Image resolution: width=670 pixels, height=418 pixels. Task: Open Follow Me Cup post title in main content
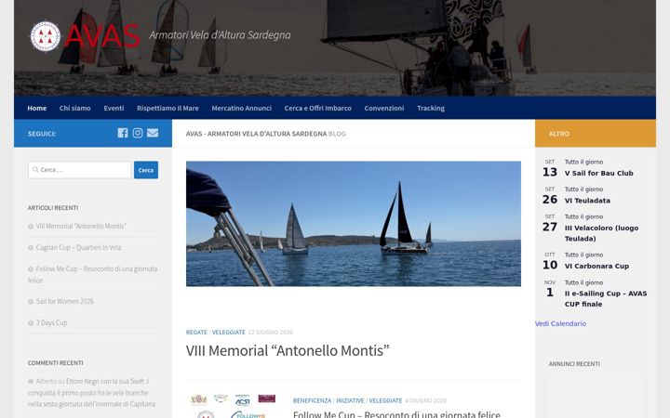click(396, 414)
